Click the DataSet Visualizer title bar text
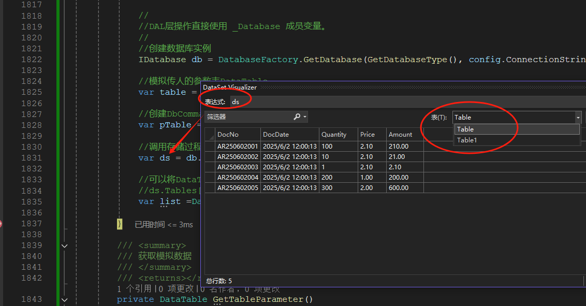 230,88
